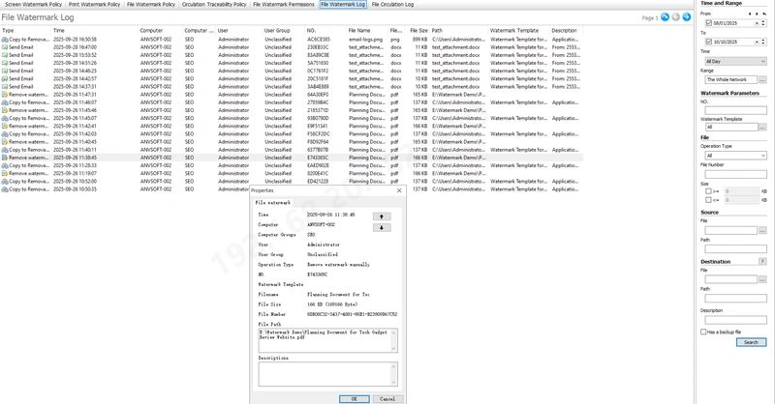Viewport: 775px width, 404px height.
Task: Show previous record with Properties up arrow
Action: tap(382, 216)
